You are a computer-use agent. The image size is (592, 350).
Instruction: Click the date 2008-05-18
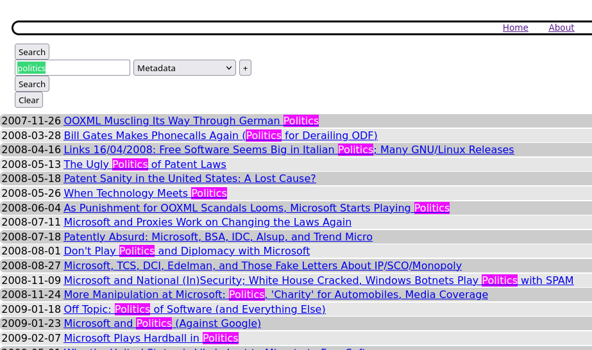(31, 178)
